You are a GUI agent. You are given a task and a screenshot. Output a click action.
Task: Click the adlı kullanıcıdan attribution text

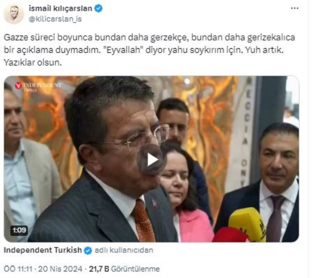[x=124, y=250]
